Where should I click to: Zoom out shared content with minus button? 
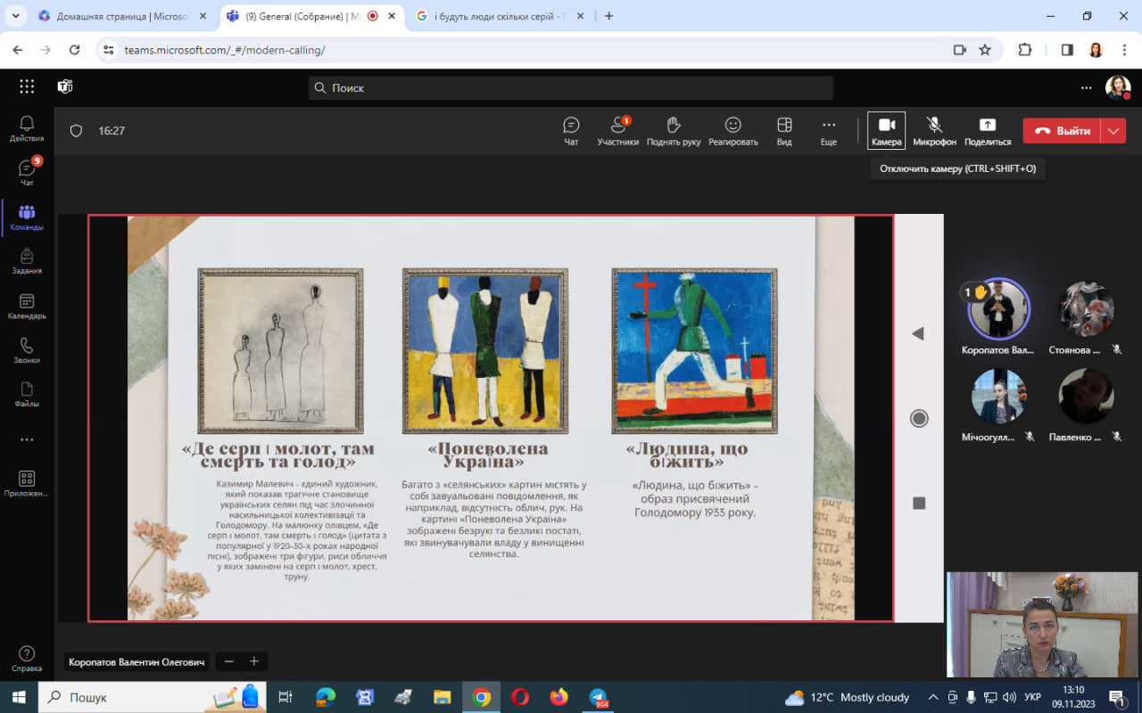tap(229, 661)
